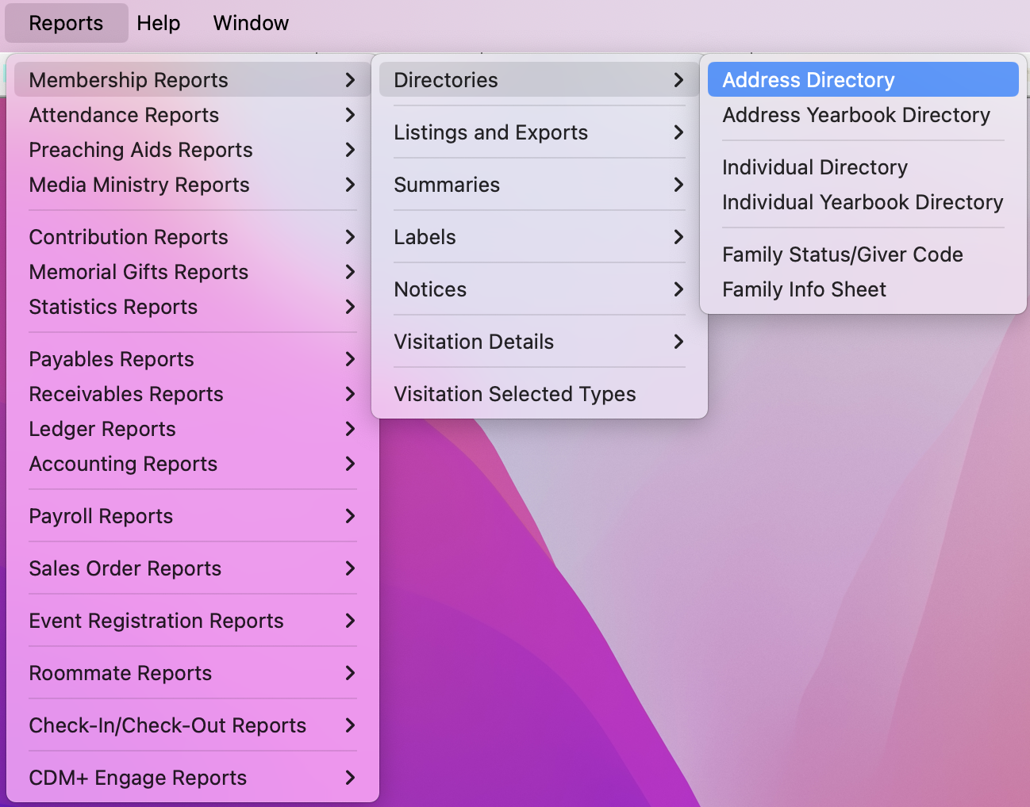This screenshot has width=1030, height=807.
Task: Open the Help menu
Action: [158, 23]
